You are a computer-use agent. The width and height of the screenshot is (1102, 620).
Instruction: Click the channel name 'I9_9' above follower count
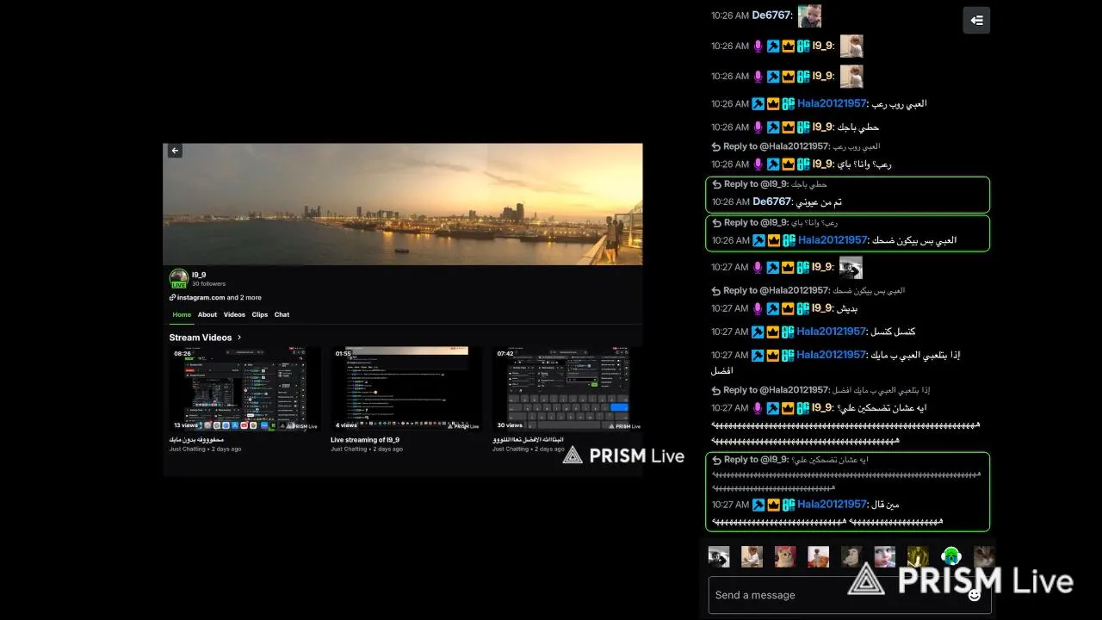click(x=199, y=275)
